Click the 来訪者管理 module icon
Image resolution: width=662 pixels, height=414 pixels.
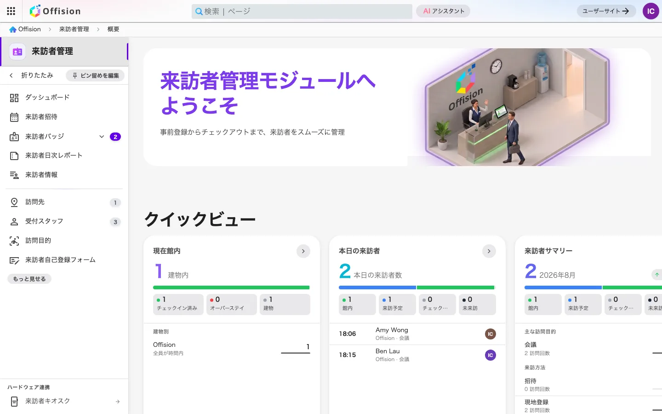(17, 52)
